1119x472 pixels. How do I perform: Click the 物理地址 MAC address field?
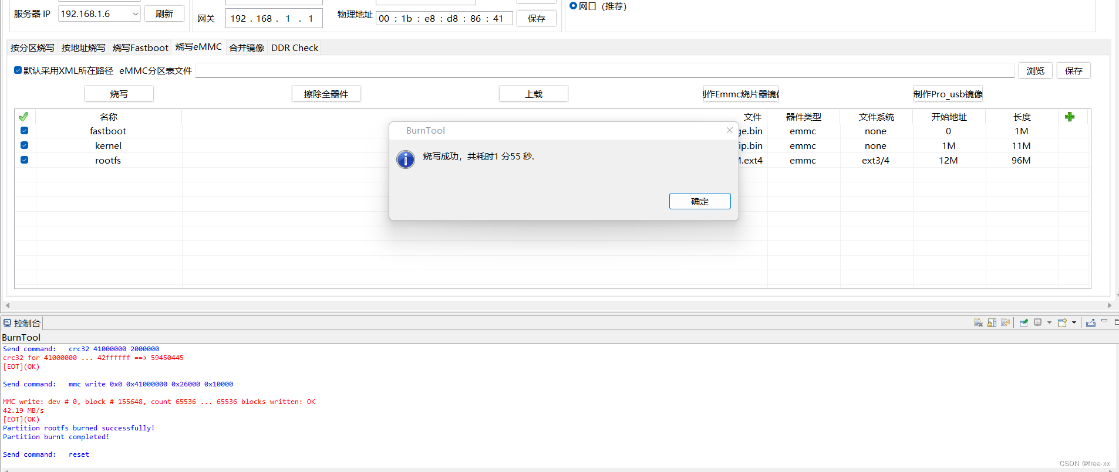pos(444,18)
